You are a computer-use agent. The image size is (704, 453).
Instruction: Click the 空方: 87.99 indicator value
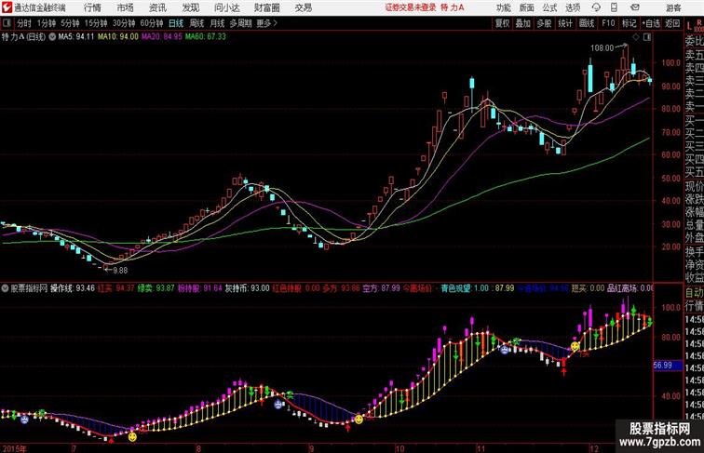tap(381, 288)
